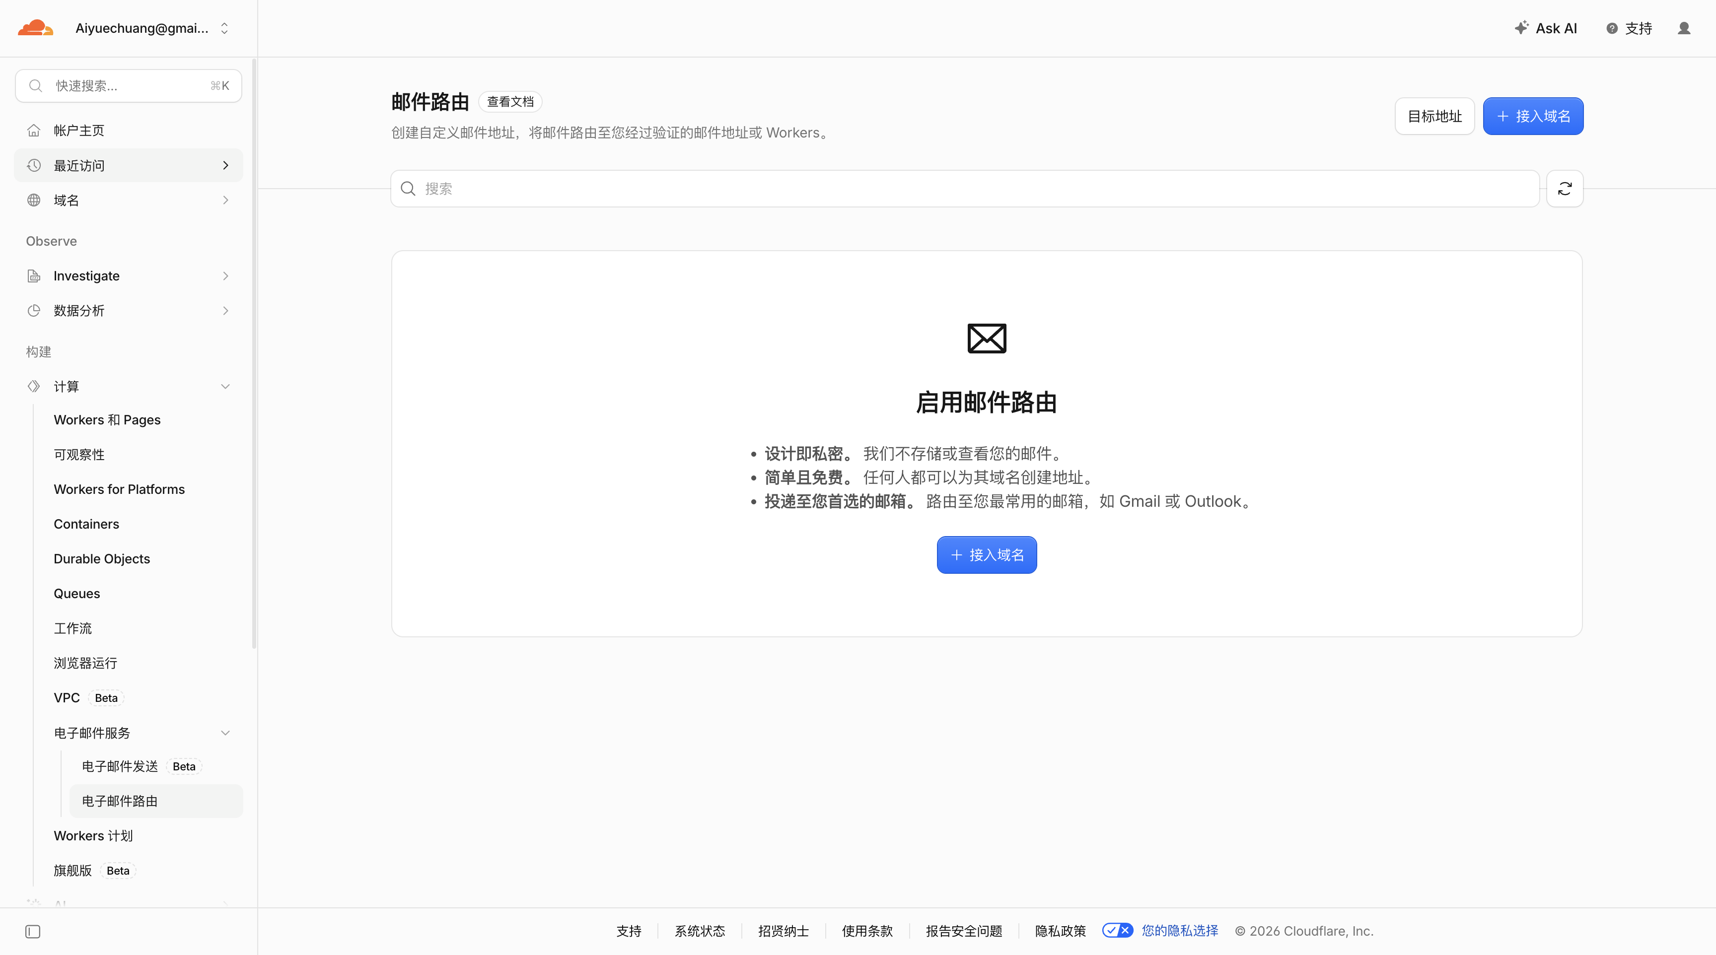Click the 最近访问 clock icon
Viewport: 1716px width, 955px height.
(x=34, y=165)
